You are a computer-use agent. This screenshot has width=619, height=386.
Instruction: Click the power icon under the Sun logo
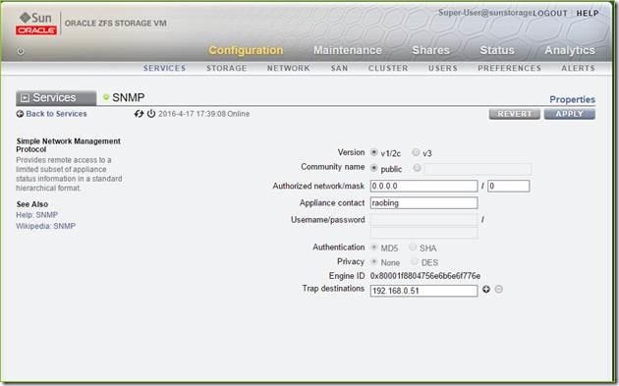tap(21, 51)
